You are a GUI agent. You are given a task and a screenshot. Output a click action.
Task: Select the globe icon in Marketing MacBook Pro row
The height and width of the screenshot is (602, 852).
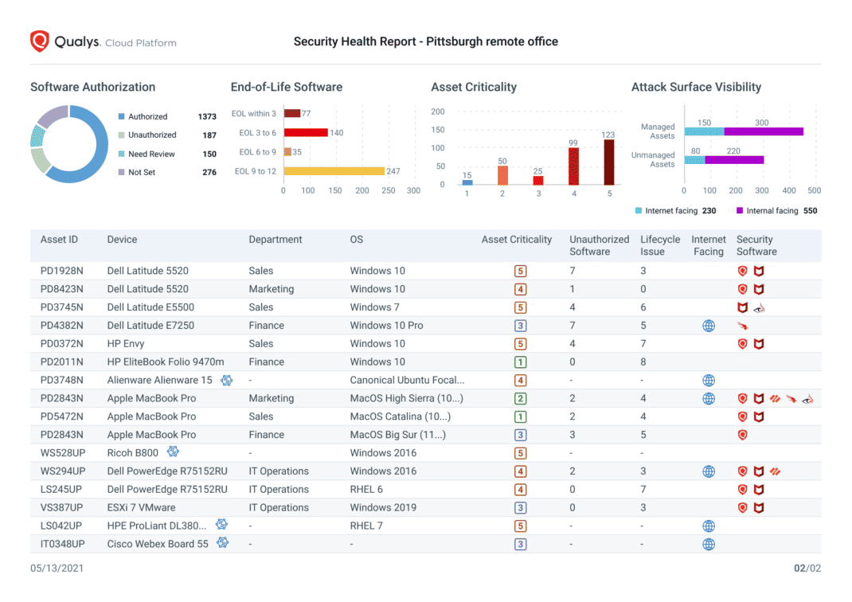click(x=709, y=398)
